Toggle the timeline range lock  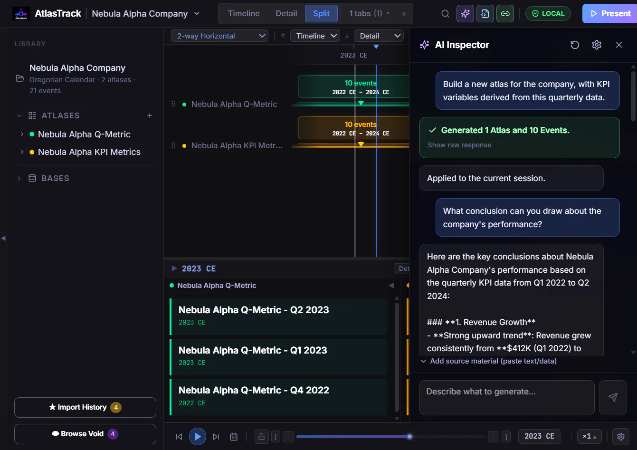point(261,437)
